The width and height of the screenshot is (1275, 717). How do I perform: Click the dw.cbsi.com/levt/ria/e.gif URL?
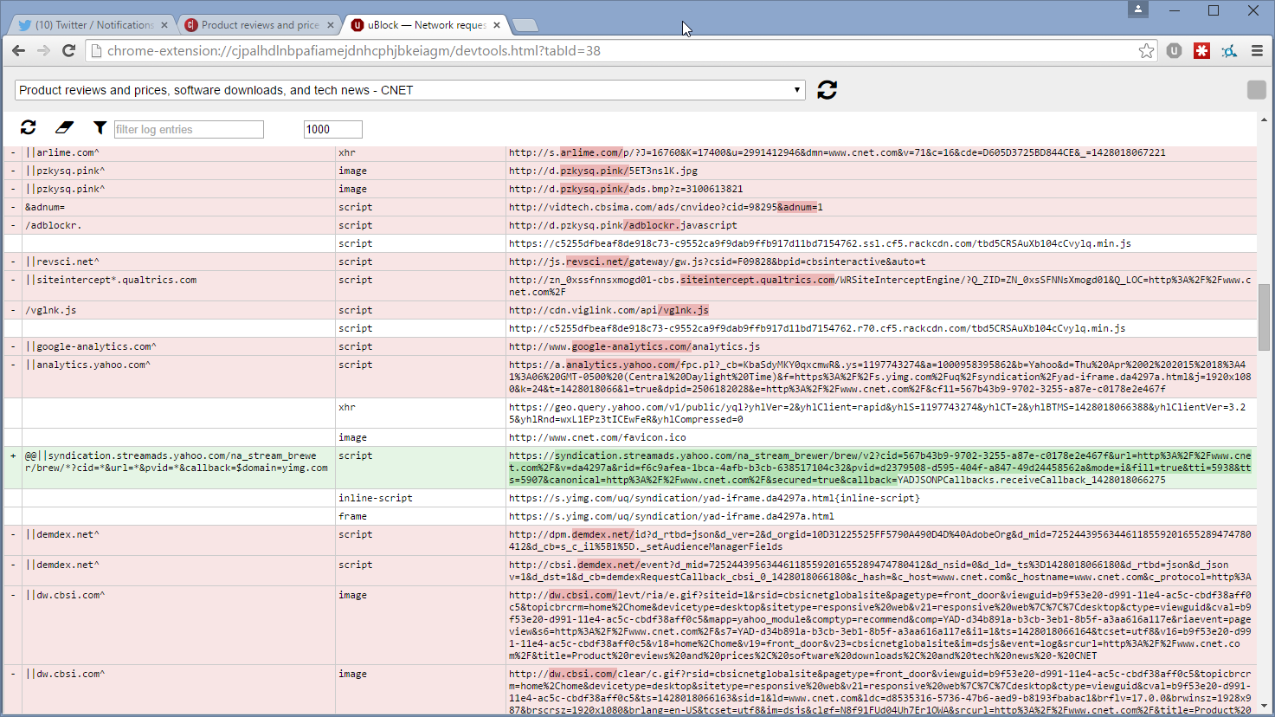879,625
